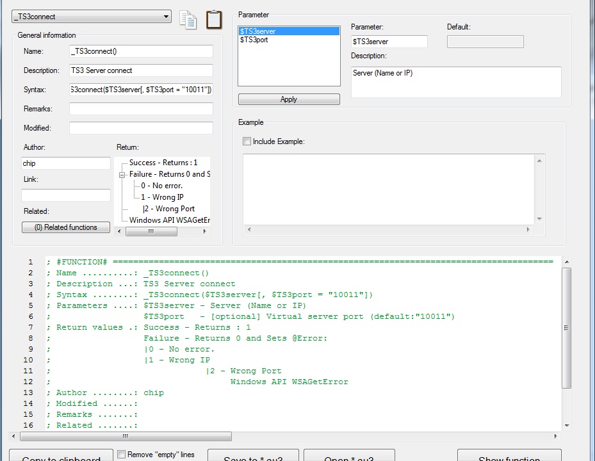
Task: Click the clipboard paste icon
Action: click(x=215, y=20)
